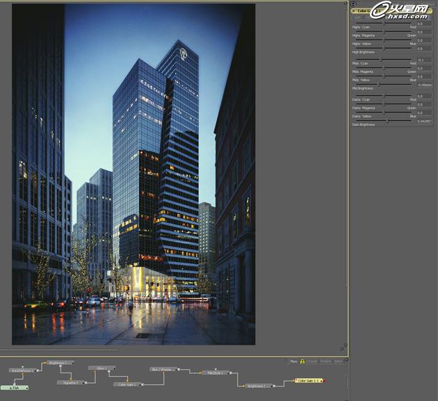Click the yellow warning icon beside Flow

click(x=302, y=361)
